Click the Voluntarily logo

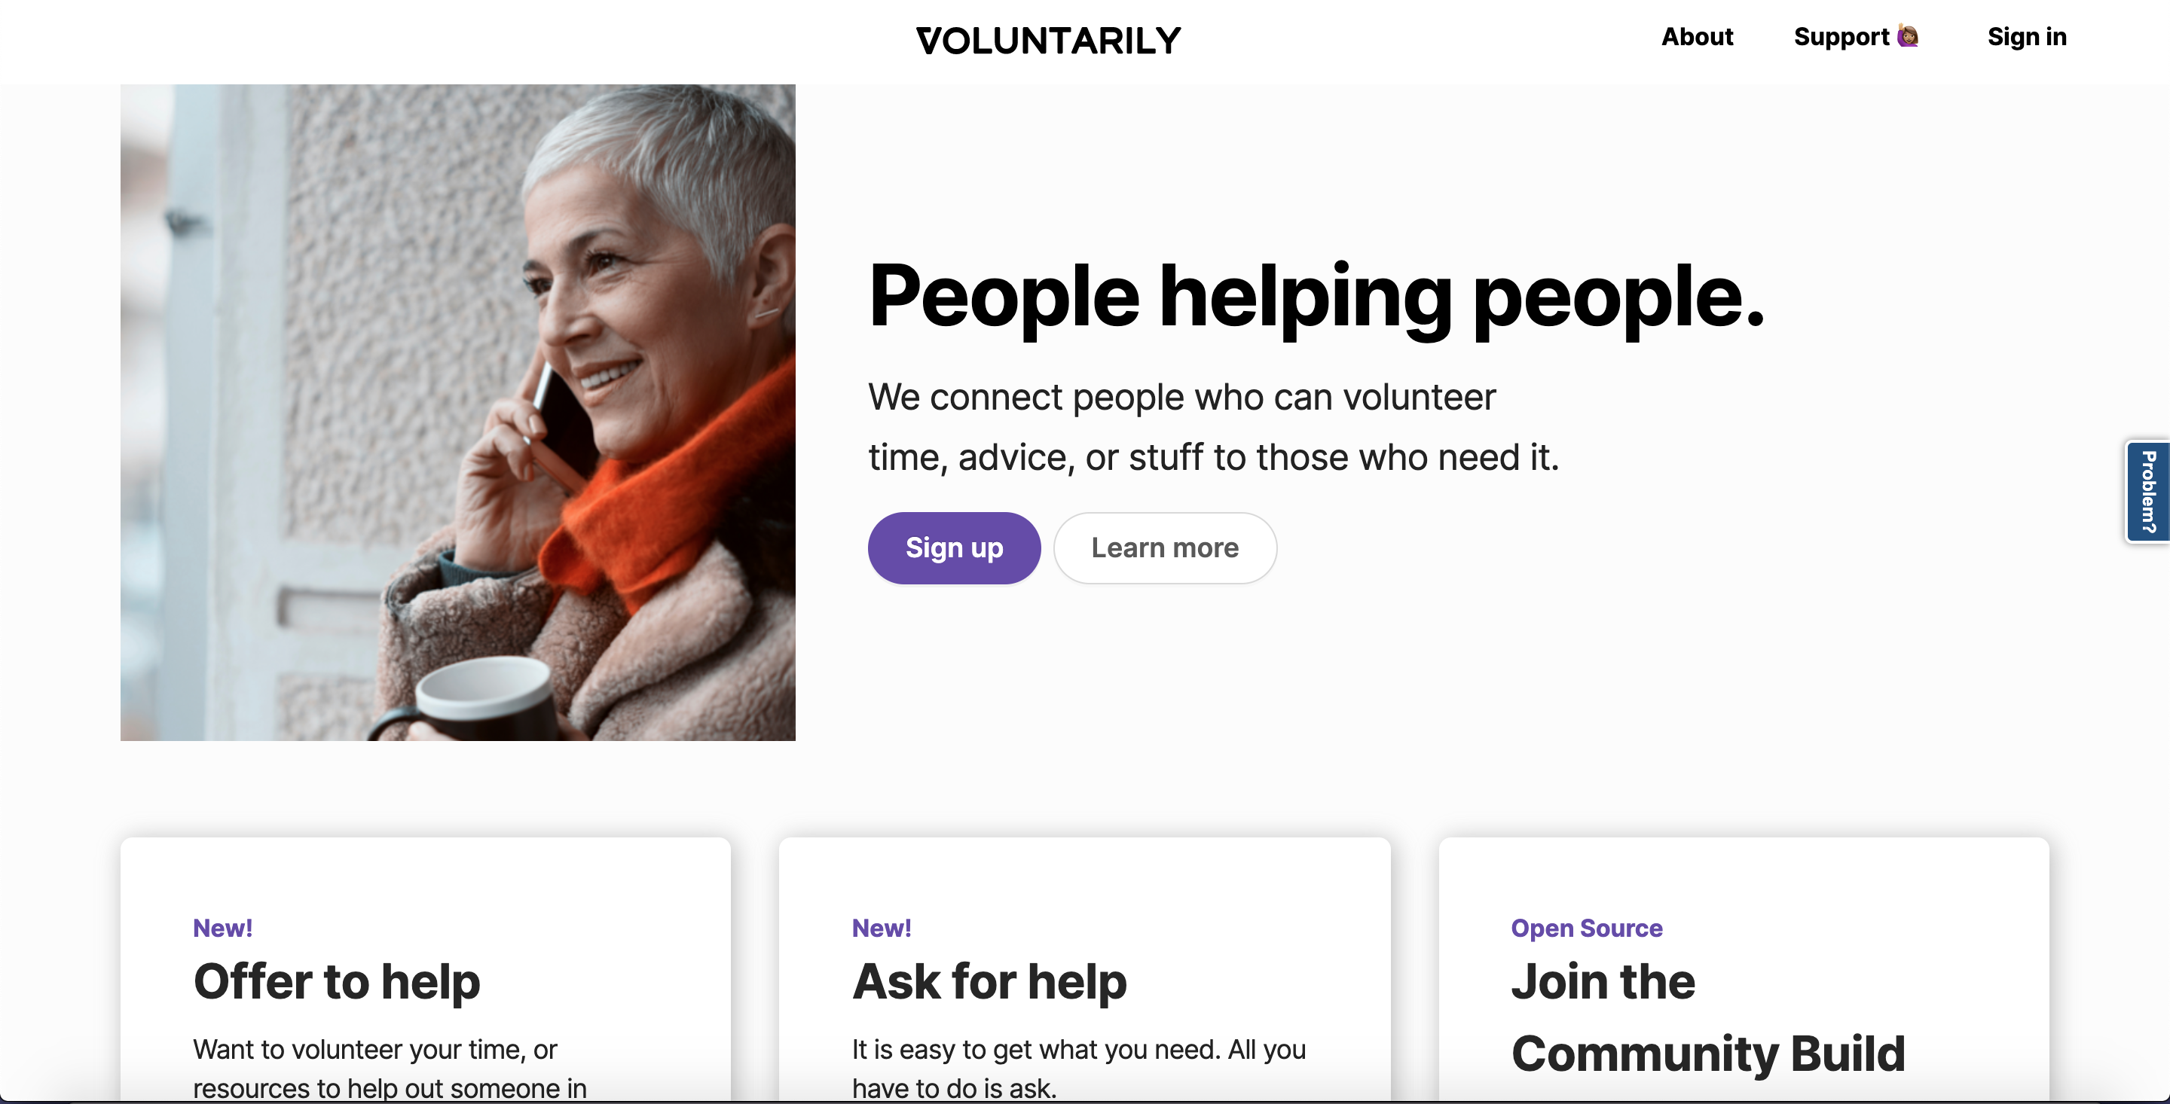tap(1048, 41)
